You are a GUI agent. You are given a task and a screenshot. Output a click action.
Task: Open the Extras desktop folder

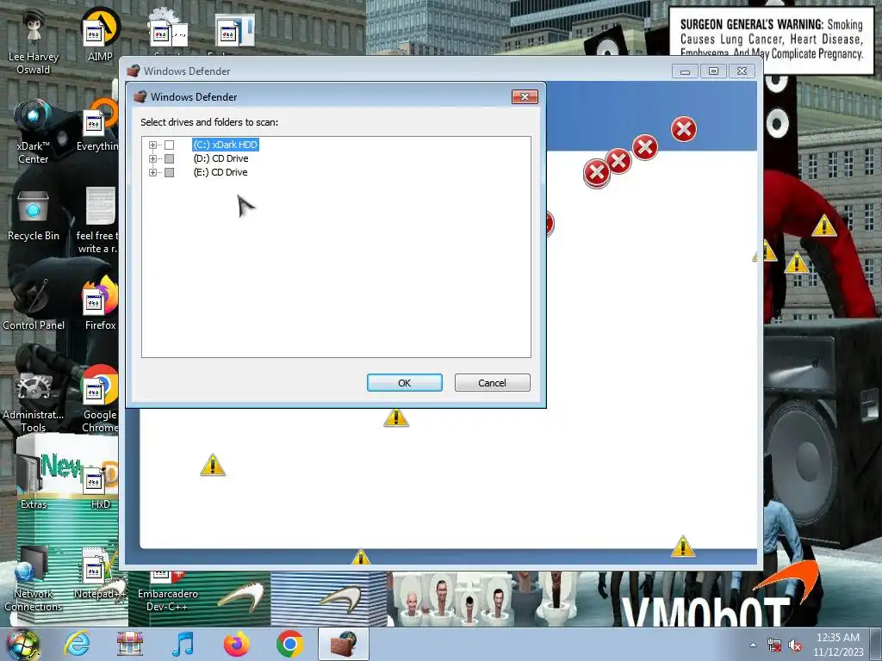34,480
